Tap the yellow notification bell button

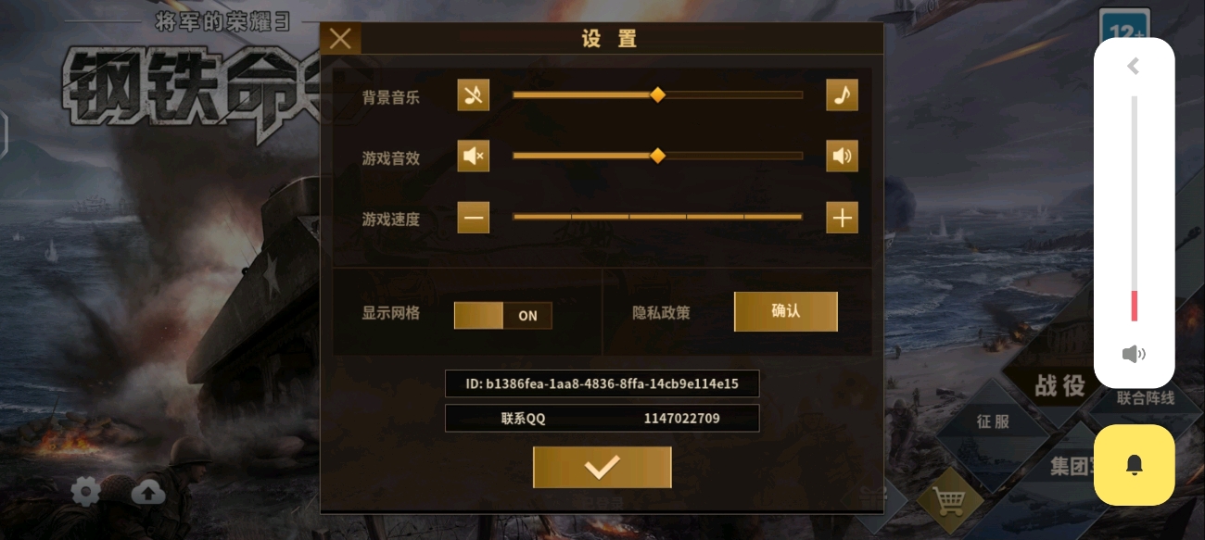[x=1135, y=465]
